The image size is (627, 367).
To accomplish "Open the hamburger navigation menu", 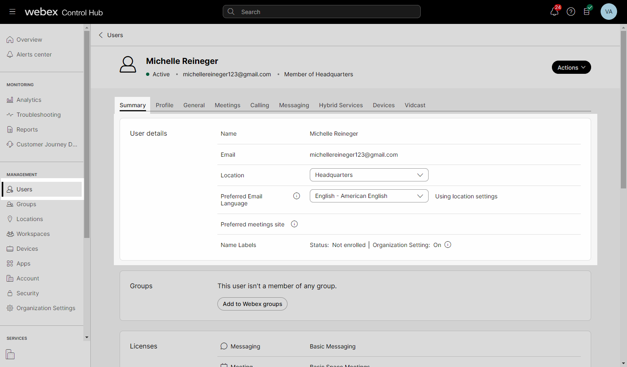I will pos(12,12).
